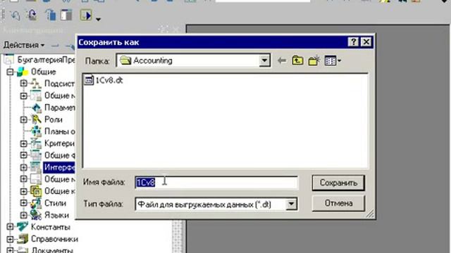Screen dimensions: 451x253
Task: Select the Константы tree item
Action: (x=51, y=227)
